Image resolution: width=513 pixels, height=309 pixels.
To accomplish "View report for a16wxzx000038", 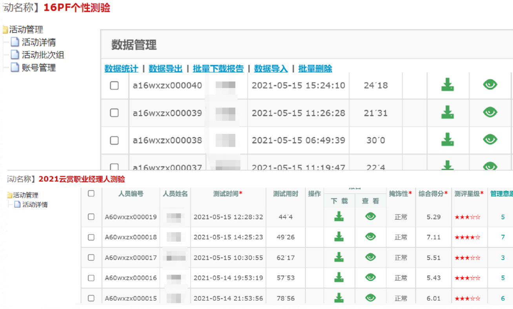I will coord(490,139).
